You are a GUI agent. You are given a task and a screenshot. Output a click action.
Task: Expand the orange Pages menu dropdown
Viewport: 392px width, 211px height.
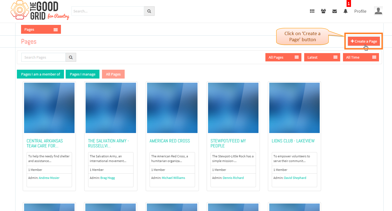click(x=41, y=30)
